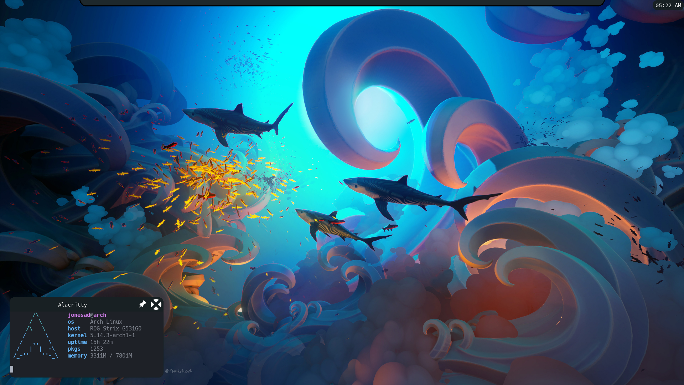
Task: Click the terminal block cursor prompt
Action: tap(12, 369)
